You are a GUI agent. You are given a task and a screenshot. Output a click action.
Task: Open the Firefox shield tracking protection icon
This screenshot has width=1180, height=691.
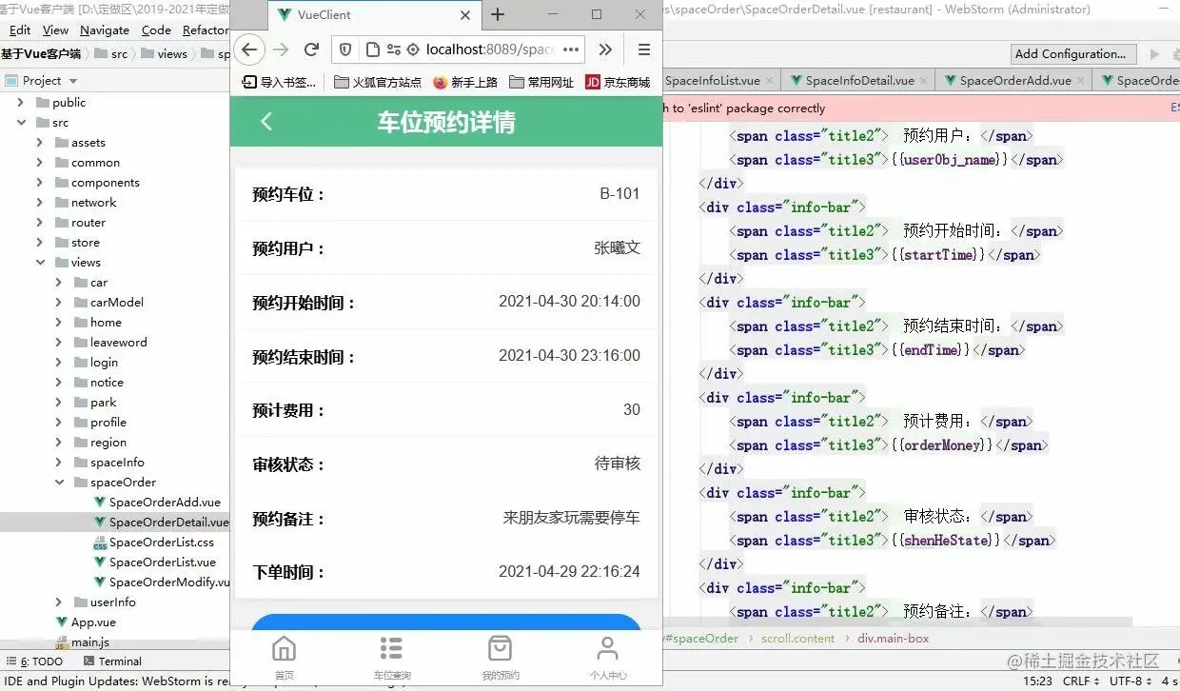[346, 49]
